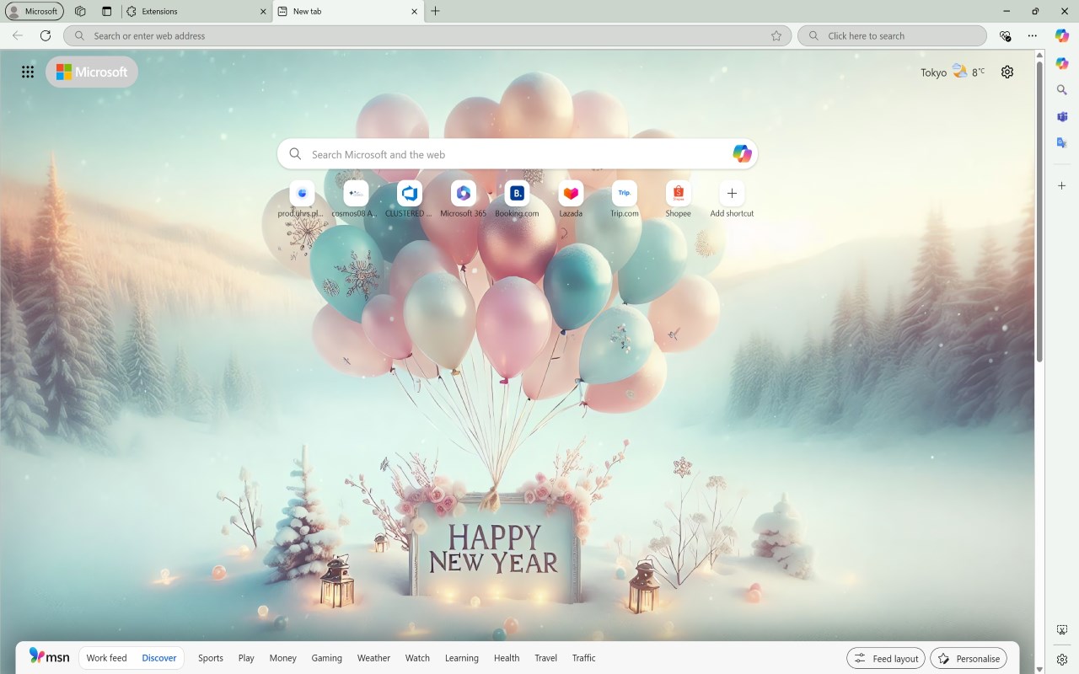1079x674 pixels.
Task: Open sidebar settings gear at bottom
Action: point(1062,659)
